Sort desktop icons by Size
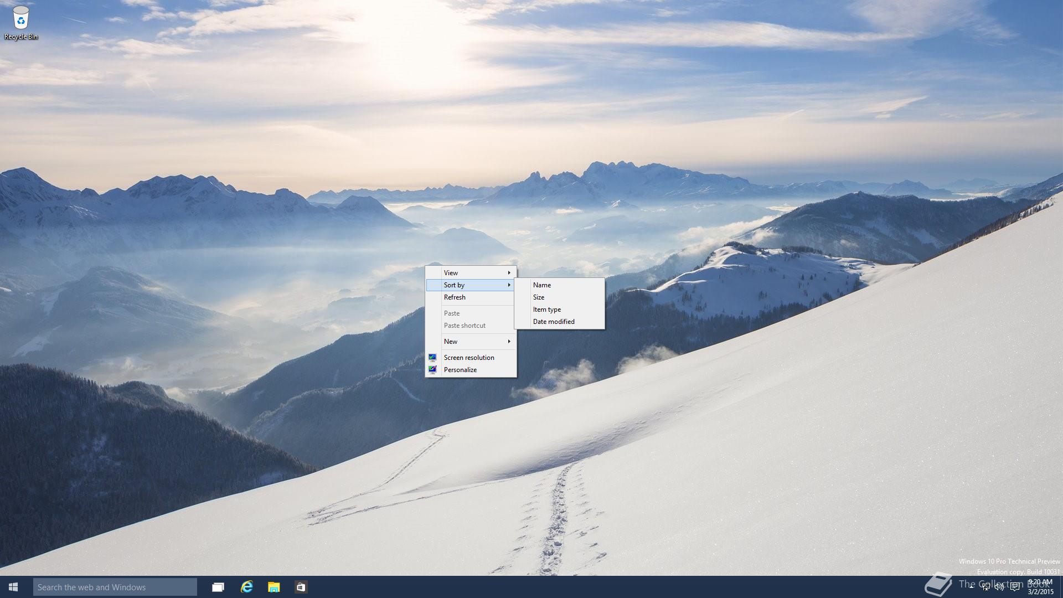 click(539, 297)
